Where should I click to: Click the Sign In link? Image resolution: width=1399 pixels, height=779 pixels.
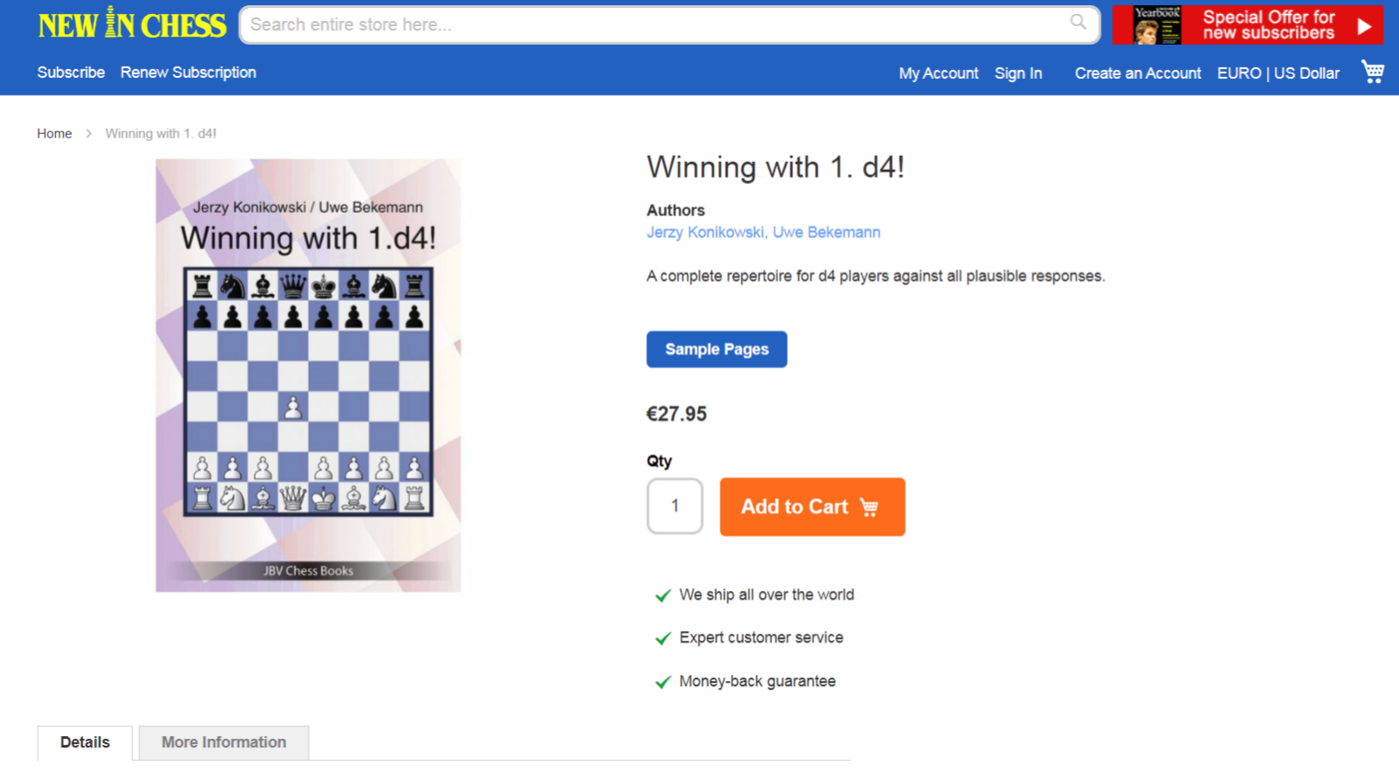click(x=1018, y=74)
